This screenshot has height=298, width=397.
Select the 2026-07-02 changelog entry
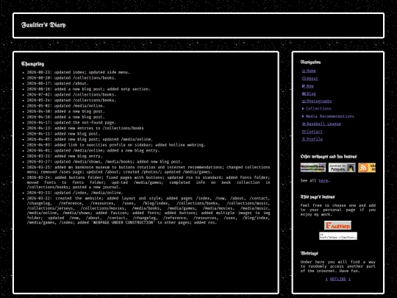[71, 94]
